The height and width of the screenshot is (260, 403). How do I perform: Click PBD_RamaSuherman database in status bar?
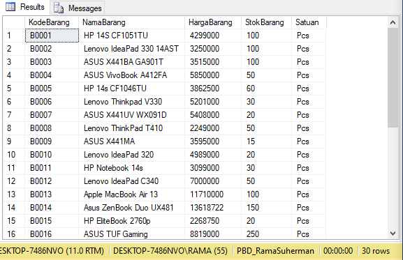pyautogui.click(x=275, y=251)
